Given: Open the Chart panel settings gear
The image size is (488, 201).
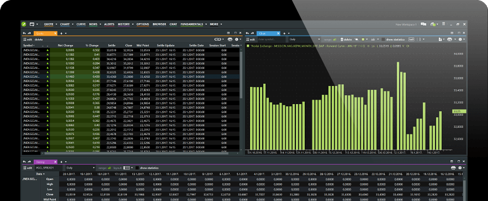Looking at the screenshot, I should pos(460,40).
